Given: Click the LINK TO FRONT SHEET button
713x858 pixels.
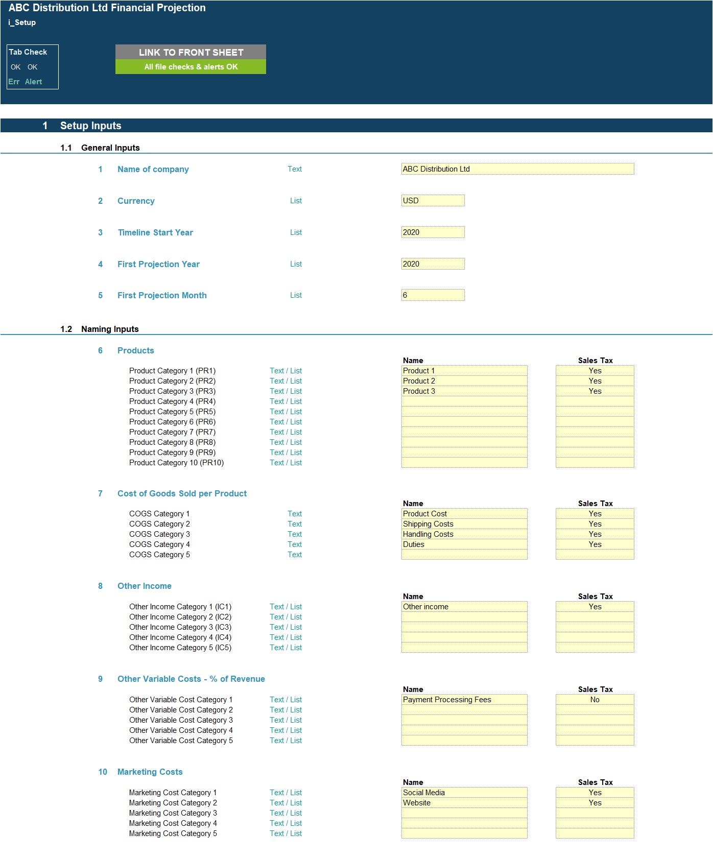Looking at the screenshot, I should point(191,52).
